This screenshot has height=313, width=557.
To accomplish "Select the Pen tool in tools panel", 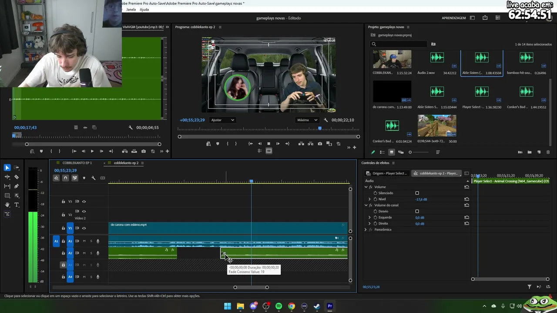I will [x=17, y=186].
